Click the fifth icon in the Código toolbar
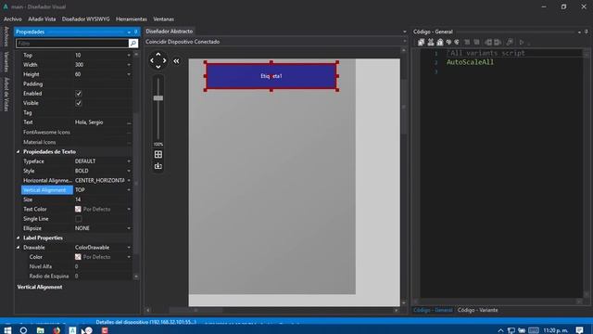 tap(457, 43)
